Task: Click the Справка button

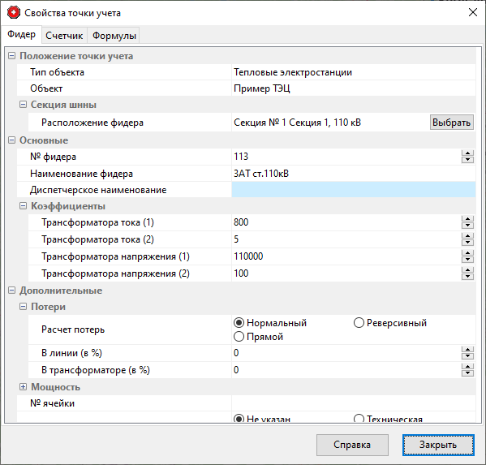Action: point(352,445)
